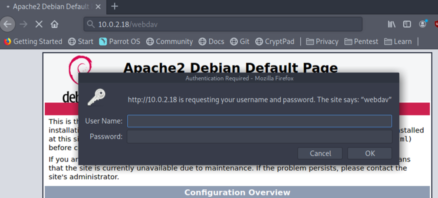Go to the home page icon
The height and width of the screenshot is (198, 438).
[x=54, y=24]
